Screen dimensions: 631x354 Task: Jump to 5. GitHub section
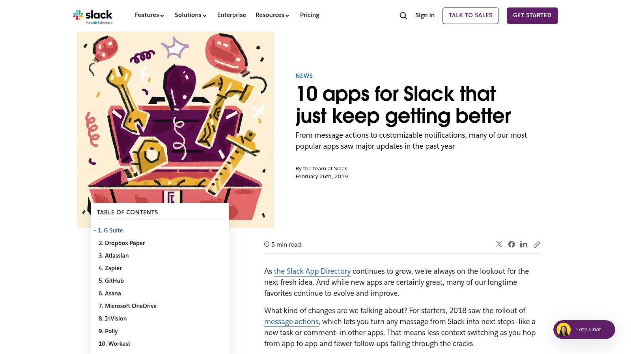(111, 281)
